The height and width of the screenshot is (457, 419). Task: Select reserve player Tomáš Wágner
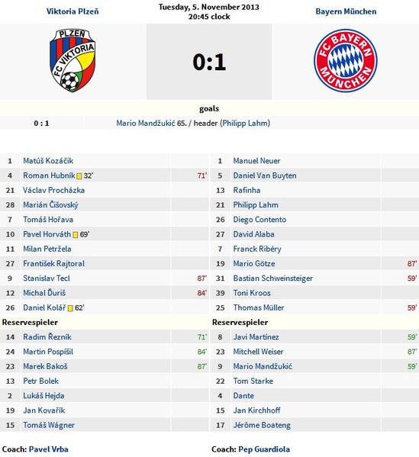[x=49, y=425]
